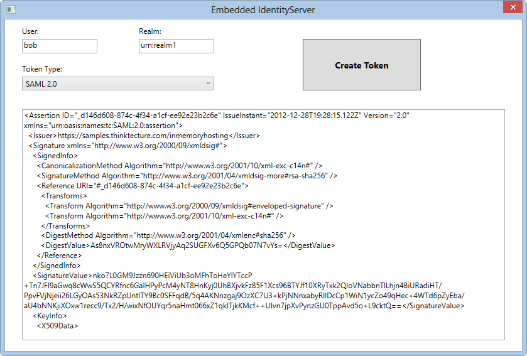The height and width of the screenshot is (356, 527).
Task: Click the dropdown arrow beside SAML 2.0
Action: click(208, 84)
